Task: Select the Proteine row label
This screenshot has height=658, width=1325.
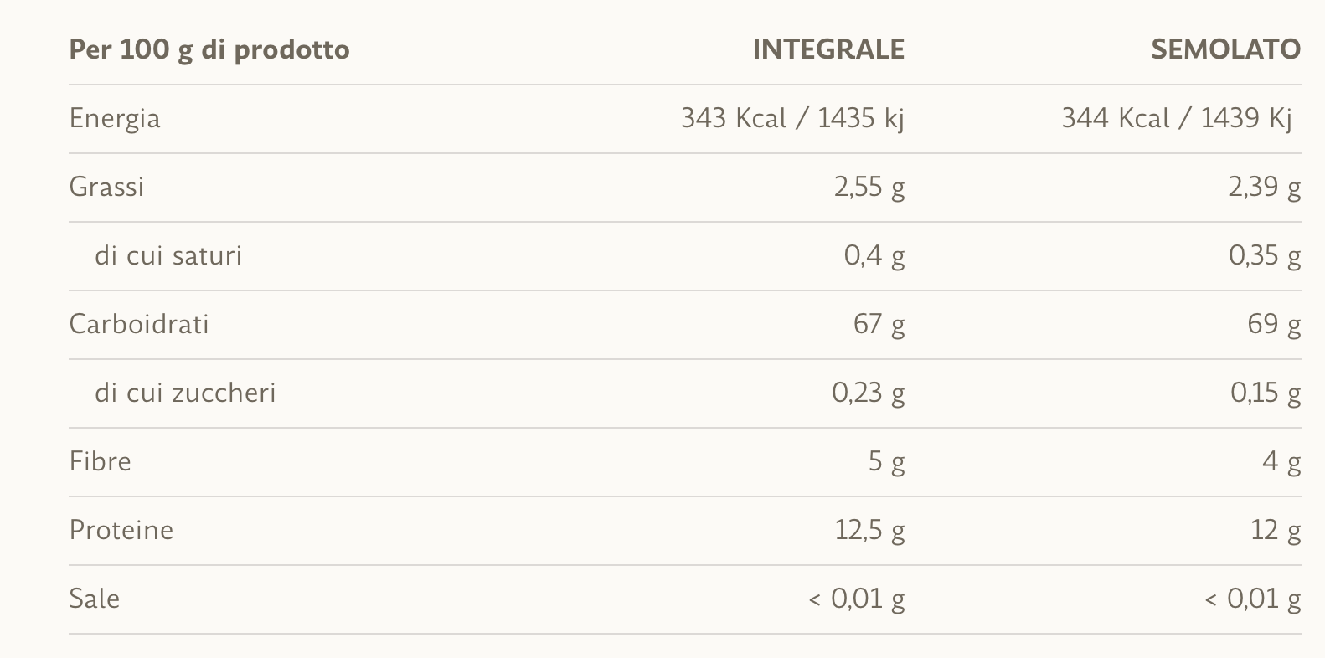Action: click(x=121, y=530)
